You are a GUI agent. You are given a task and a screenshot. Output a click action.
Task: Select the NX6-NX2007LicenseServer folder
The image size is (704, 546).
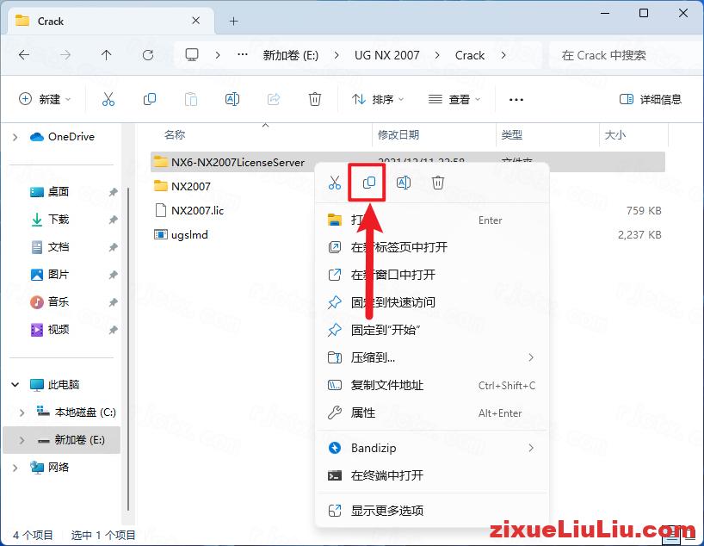229,162
